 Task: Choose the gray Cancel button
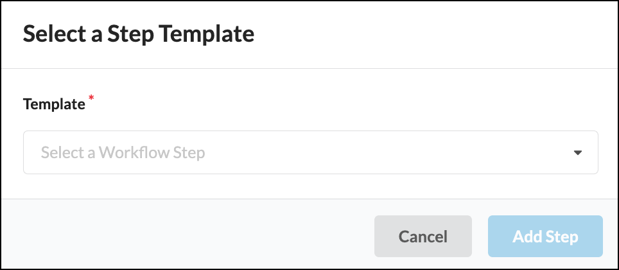click(423, 236)
